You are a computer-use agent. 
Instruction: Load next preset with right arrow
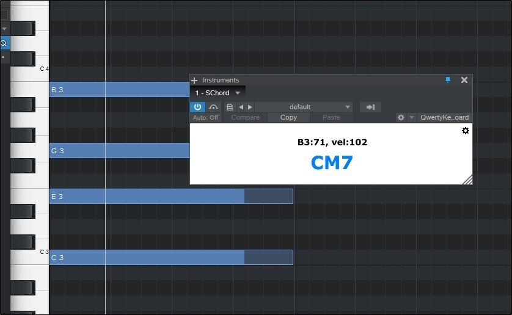point(249,107)
